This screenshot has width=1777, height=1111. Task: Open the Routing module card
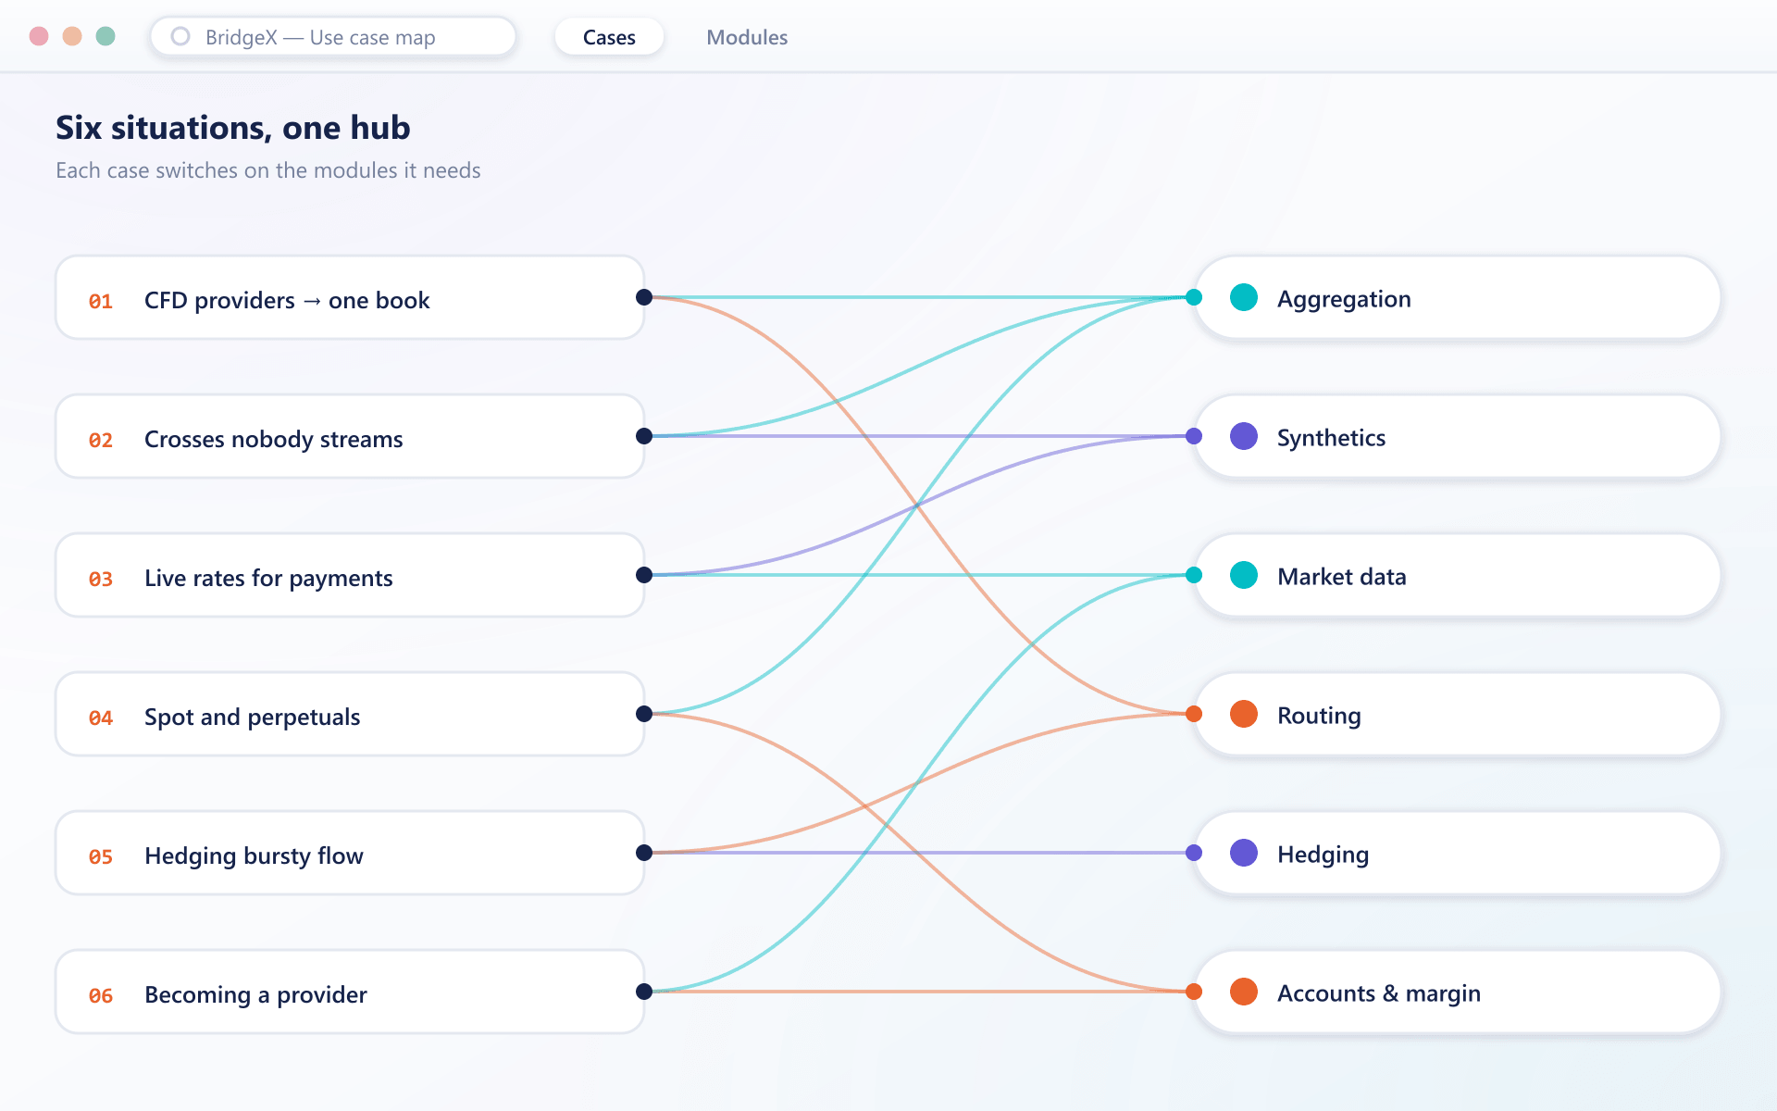coord(1457,714)
